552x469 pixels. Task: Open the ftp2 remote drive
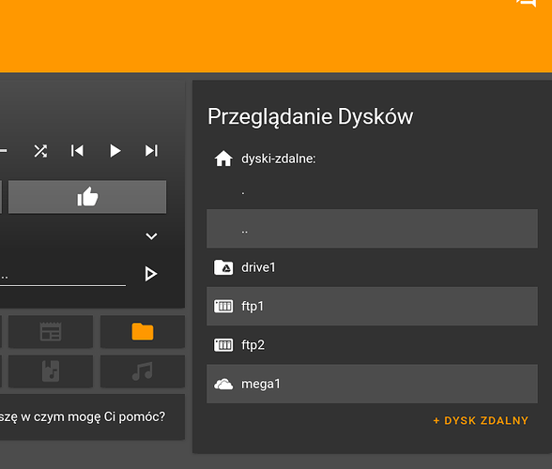click(372, 345)
